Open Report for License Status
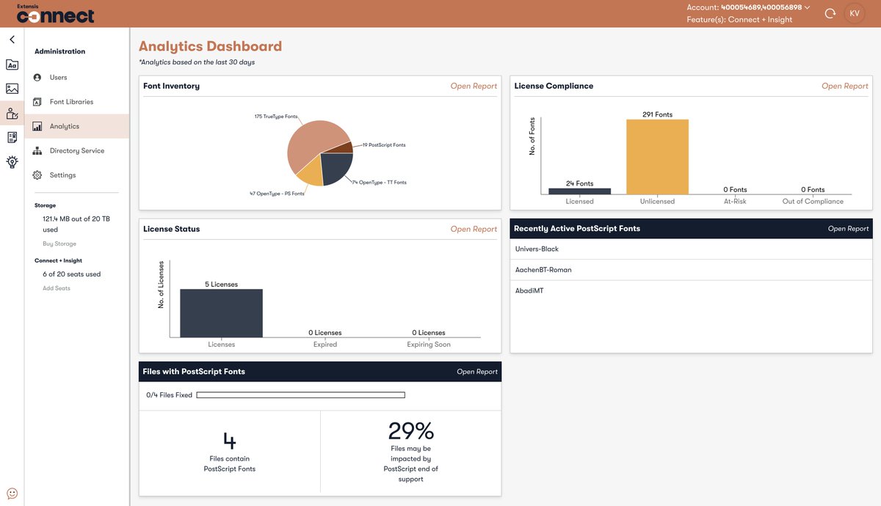 click(474, 229)
